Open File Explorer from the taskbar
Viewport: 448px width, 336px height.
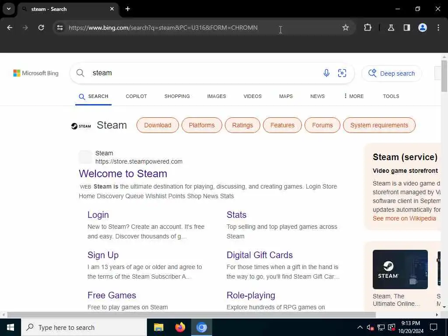pyautogui.click(x=158, y=327)
